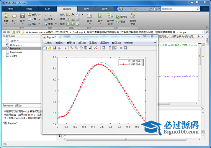Image resolution: width=211 pixels, height=148 pixels.
Task: Toggle the Insert Colorbar button
Action: [x=110, y=48]
